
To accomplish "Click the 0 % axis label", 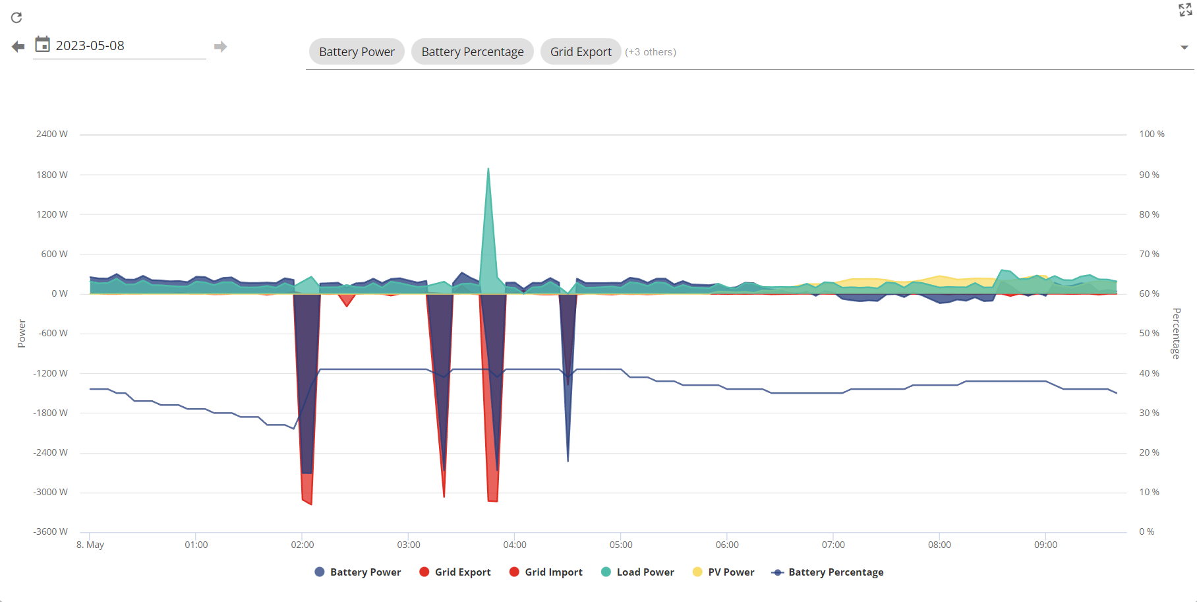I will [x=1147, y=531].
